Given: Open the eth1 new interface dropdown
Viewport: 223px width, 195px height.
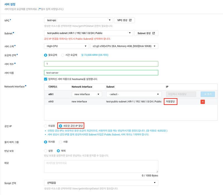Looking at the screenshot, I should (x=87, y=94).
